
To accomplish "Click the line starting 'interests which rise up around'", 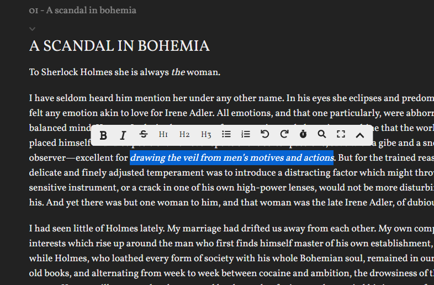I will tap(231, 244).
